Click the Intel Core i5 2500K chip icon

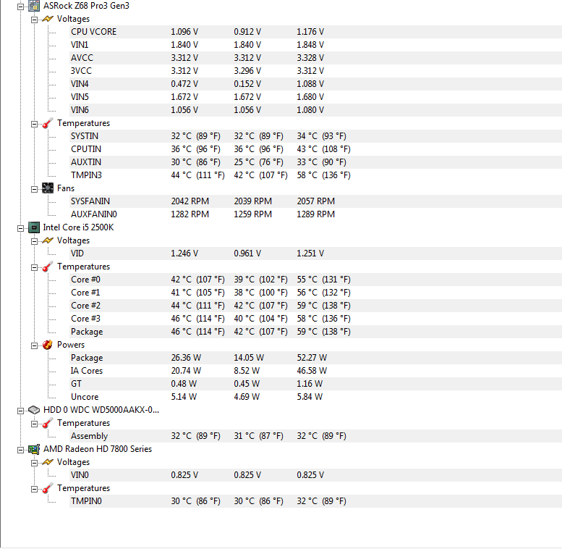[34, 227]
